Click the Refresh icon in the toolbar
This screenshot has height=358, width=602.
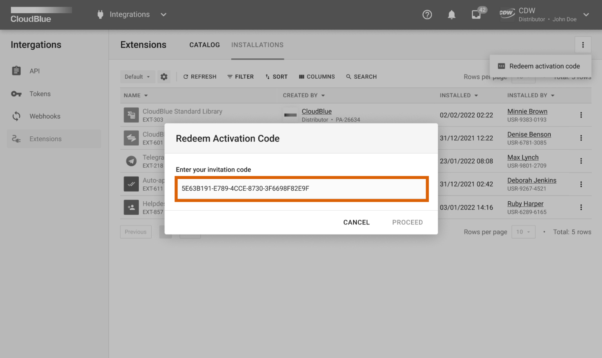pos(186,76)
